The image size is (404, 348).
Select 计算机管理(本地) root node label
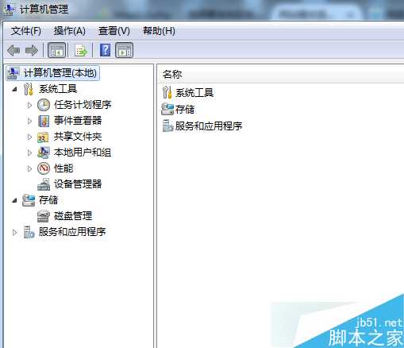60,73
